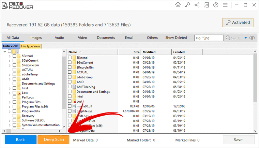Tick the AMD checkbox in the tree
Screen dimensions: 259x148
point(14,79)
